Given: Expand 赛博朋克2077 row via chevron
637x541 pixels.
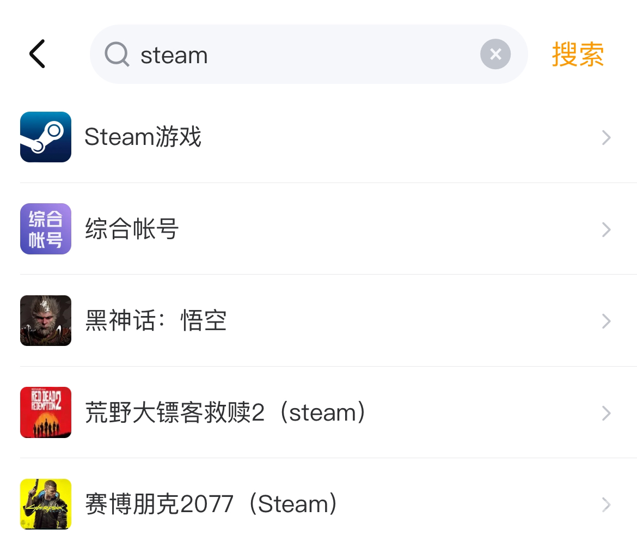Looking at the screenshot, I should tap(606, 504).
